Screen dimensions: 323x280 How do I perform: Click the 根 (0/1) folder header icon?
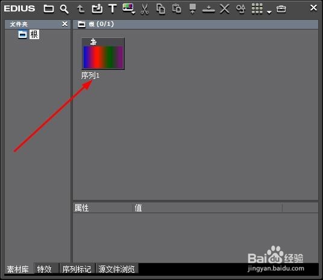[x=81, y=24]
